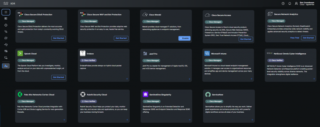Click Get Started for Cisco Secure Access
The image size is (320, 127).
click(246, 39)
